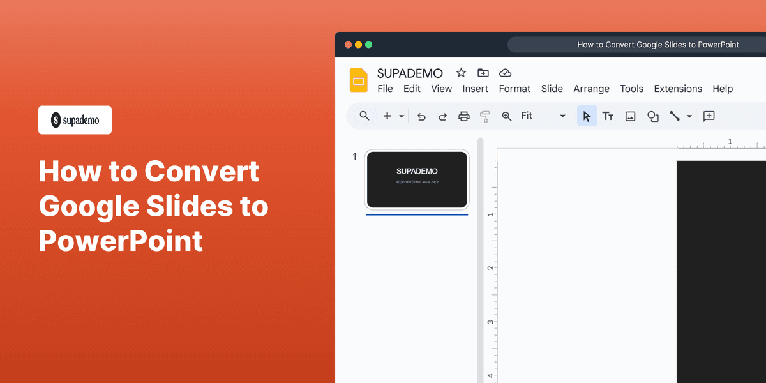
Task: Open the File menu
Action: (x=385, y=89)
